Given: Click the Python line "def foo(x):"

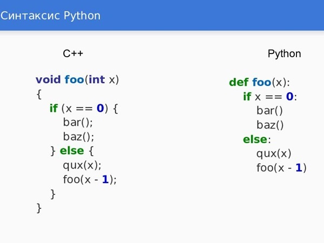Looking at the screenshot, I should point(260,82).
